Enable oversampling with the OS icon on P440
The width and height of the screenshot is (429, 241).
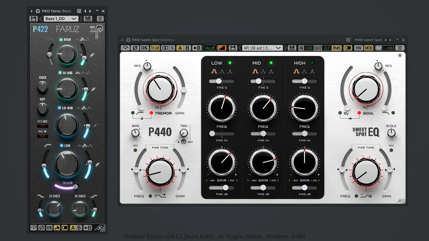[144, 48]
